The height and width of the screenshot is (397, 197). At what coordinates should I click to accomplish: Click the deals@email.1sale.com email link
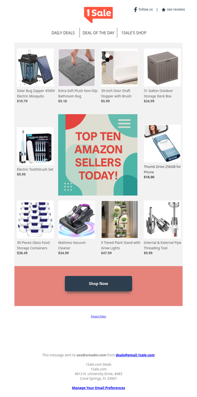[x=135, y=355]
